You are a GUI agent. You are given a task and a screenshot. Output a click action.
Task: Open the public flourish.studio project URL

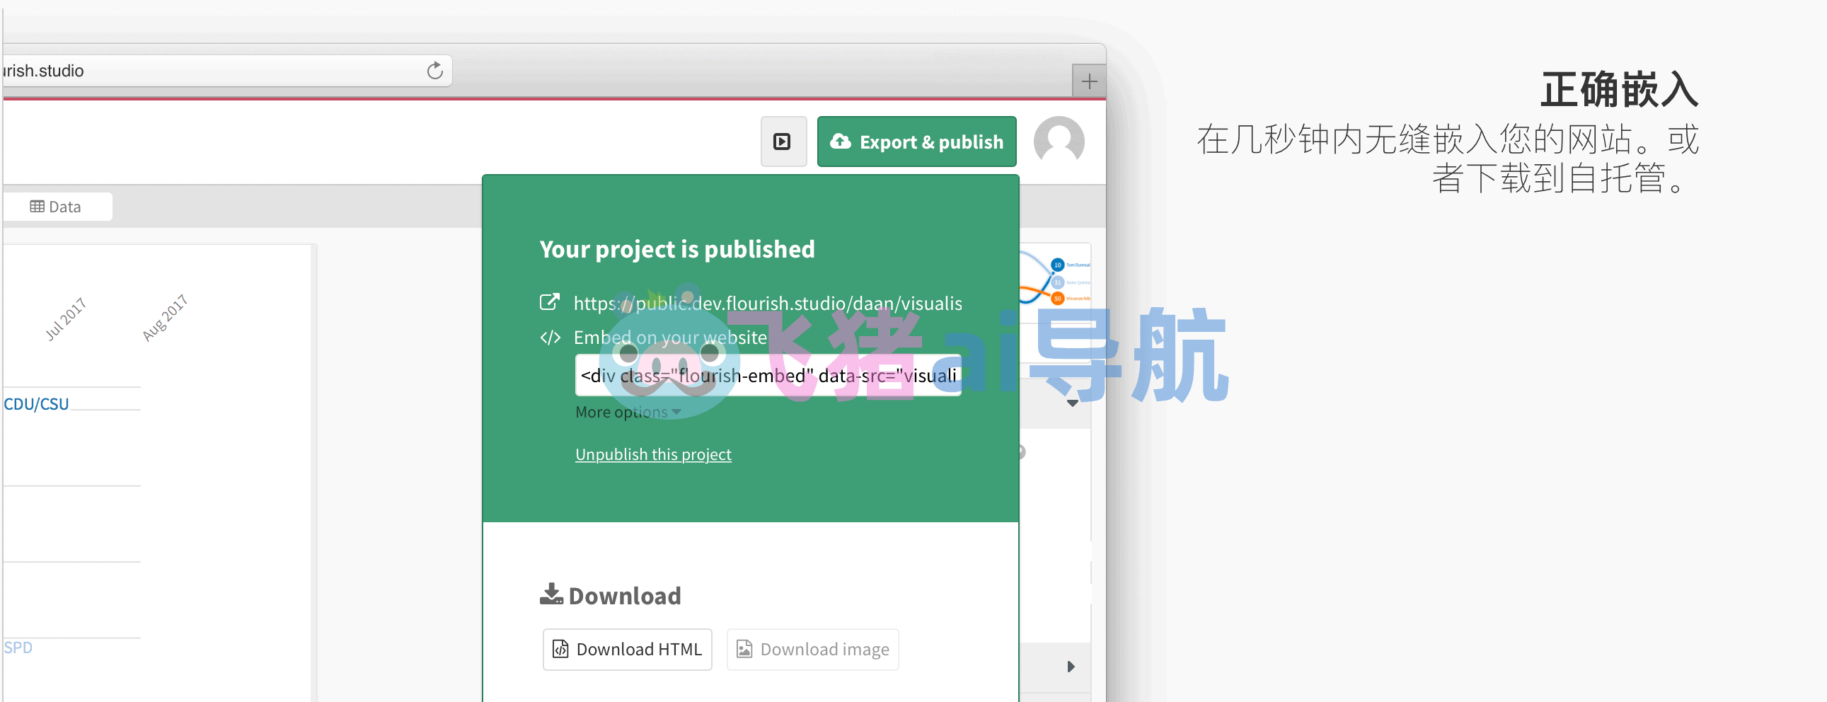(x=768, y=304)
